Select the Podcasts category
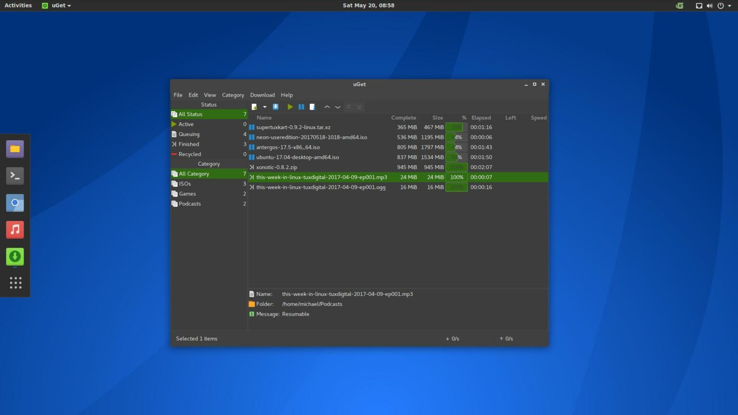This screenshot has height=415, width=738. [189, 204]
